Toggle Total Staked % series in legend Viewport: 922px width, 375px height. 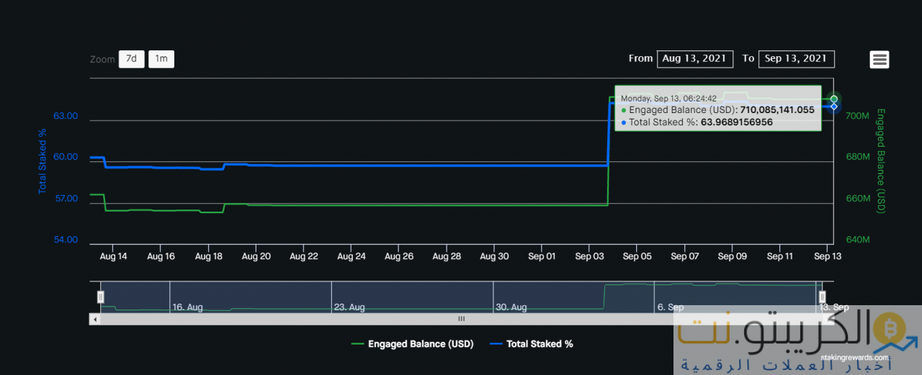(532, 344)
